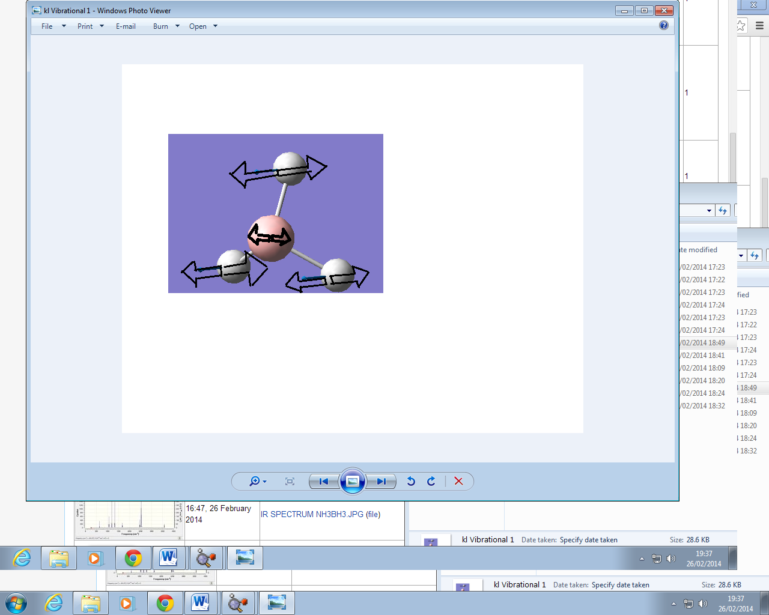The width and height of the screenshot is (769, 615).
Task: Delete the photo with the red X
Action: click(458, 481)
